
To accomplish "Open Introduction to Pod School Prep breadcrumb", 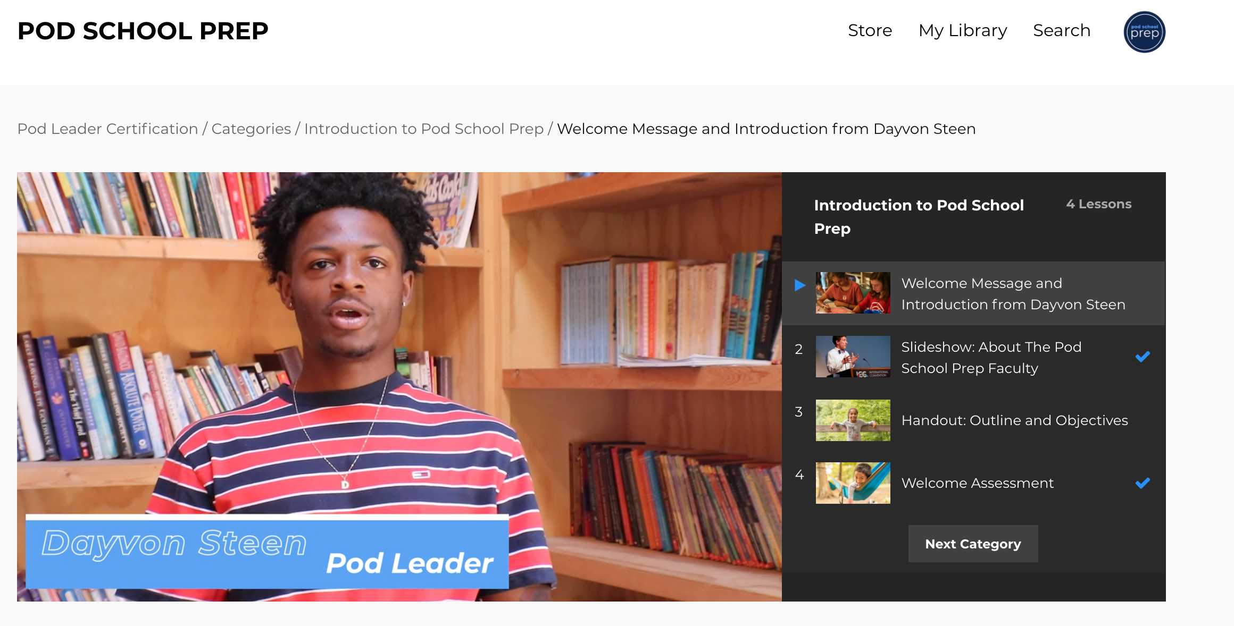I will tap(423, 129).
